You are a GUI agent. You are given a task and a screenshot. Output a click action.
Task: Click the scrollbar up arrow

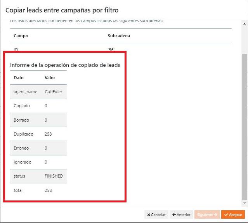[x=244, y=23]
